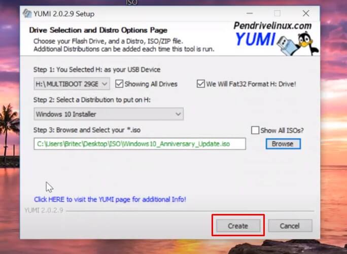Open the H:\ MULTIBOOT drive dropdown
Screen dimensions: 347x254
(x=72, y=84)
